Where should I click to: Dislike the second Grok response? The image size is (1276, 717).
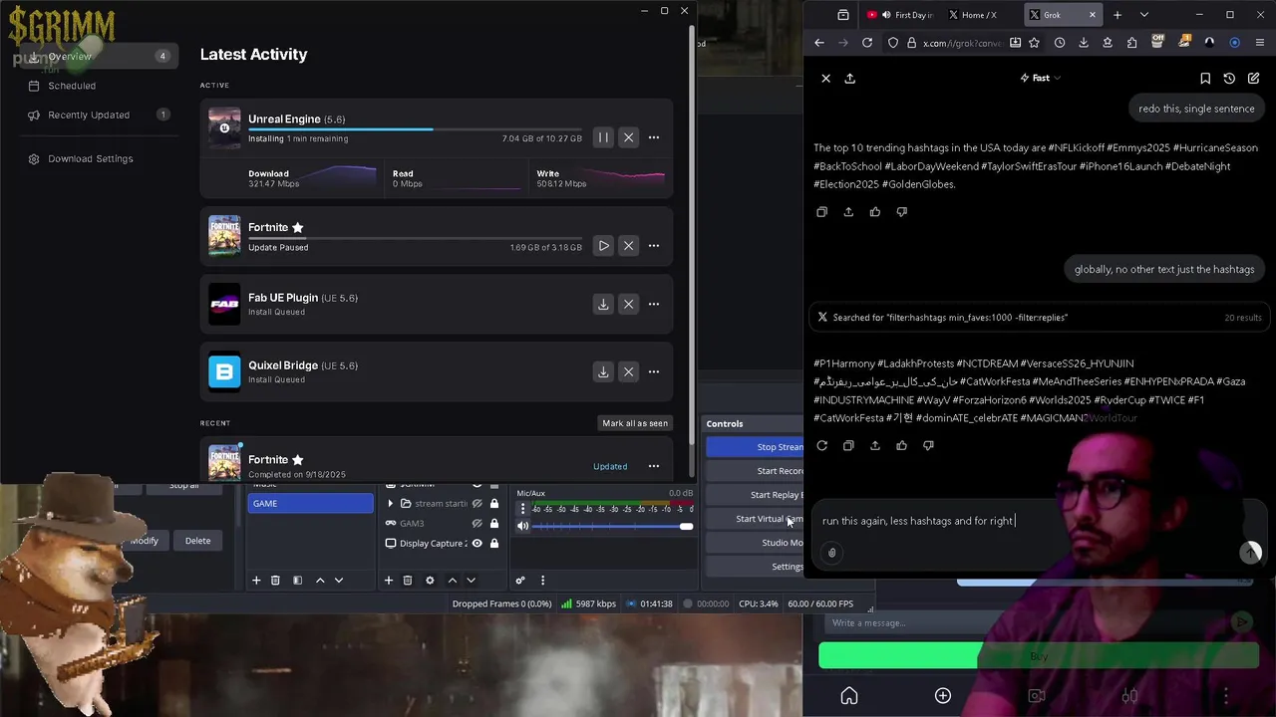point(928,446)
